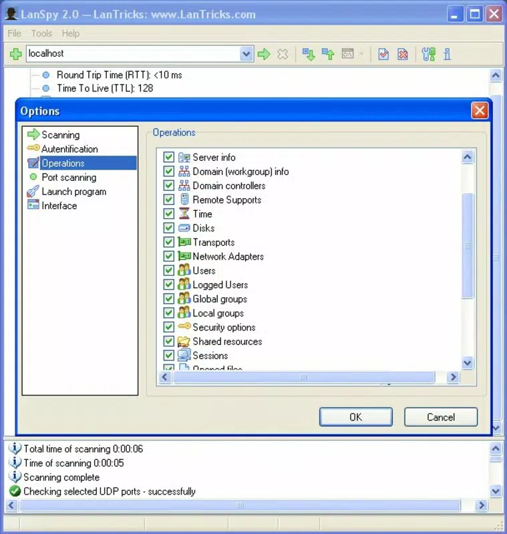The height and width of the screenshot is (534, 507).
Task: Uncheck the Logged Users checkbox
Action: pos(168,284)
